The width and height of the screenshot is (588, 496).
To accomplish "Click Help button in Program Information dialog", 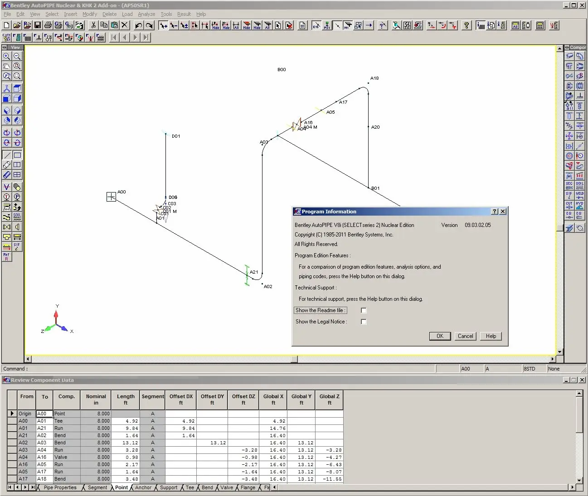I will [491, 336].
